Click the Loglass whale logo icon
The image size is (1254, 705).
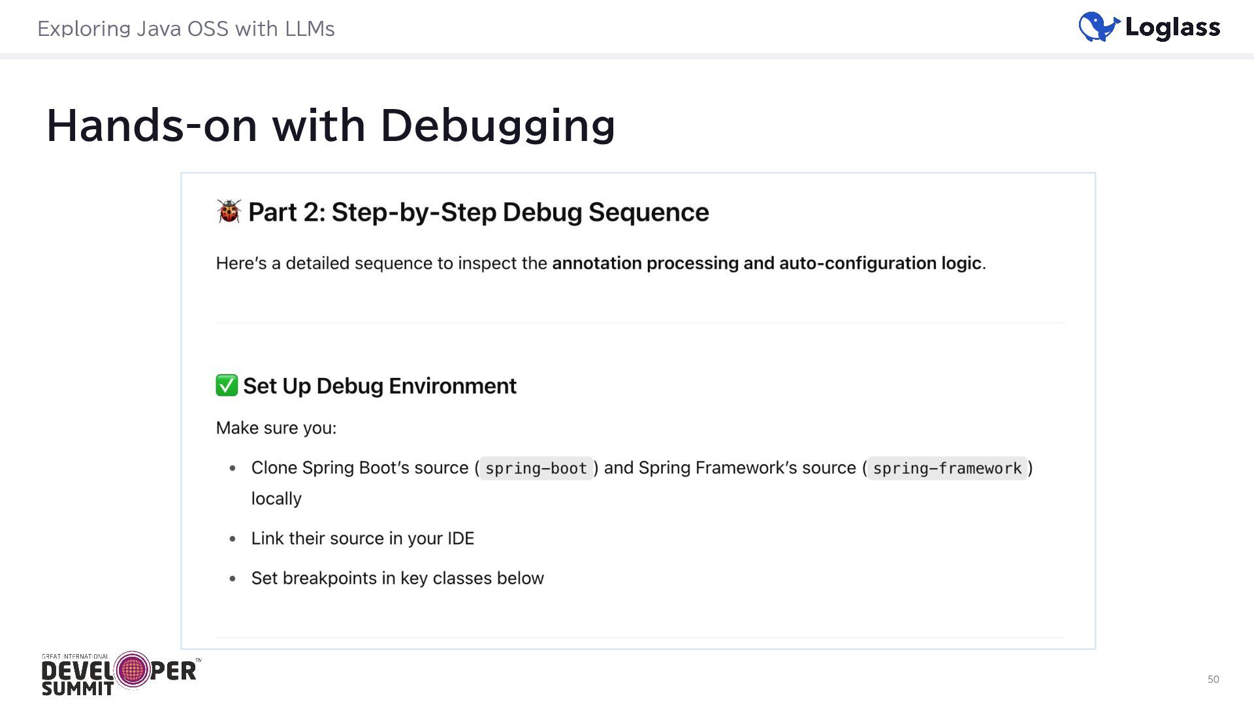1099,27
